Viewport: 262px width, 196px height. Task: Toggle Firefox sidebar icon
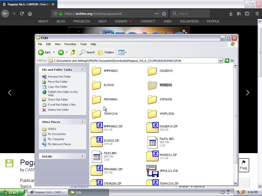[247, 14]
